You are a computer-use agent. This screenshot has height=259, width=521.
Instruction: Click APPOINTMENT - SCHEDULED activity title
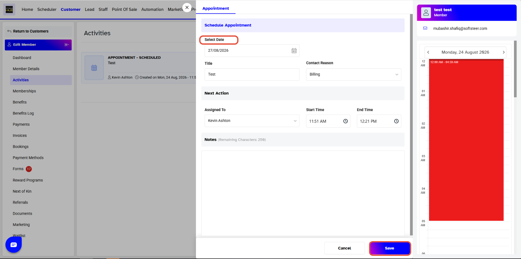[134, 58]
